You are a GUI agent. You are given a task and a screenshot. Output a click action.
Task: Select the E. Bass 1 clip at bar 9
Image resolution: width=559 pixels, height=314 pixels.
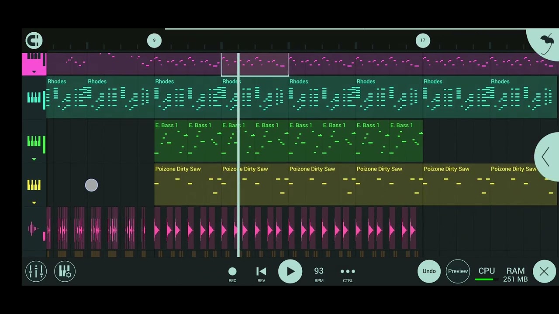[x=171, y=140]
